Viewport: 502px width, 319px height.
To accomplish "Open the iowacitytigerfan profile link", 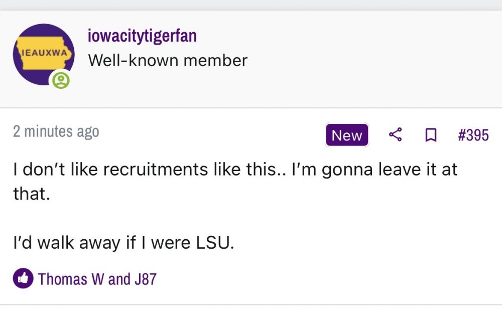I will [x=142, y=36].
